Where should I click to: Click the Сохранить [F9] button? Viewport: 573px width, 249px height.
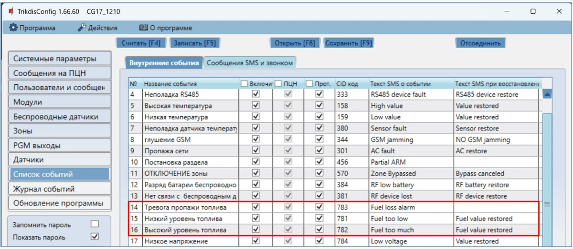click(x=349, y=43)
